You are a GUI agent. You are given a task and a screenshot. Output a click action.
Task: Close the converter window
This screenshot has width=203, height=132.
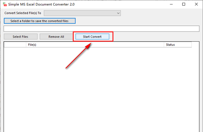tap(196, 4)
